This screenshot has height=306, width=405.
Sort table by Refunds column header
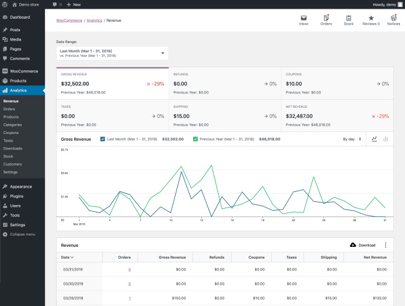[x=216, y=257]
